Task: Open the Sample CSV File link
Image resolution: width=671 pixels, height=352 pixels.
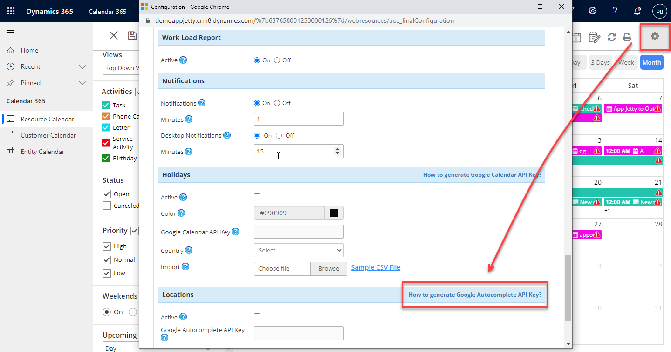Action: pos(376,267)
